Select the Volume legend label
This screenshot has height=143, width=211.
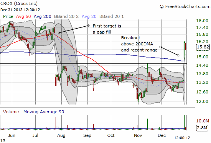point(11,112)
